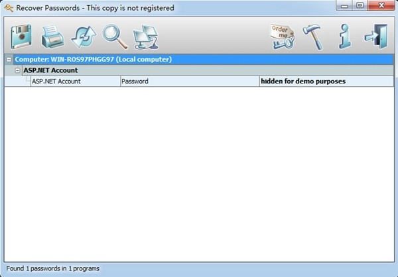Click the floppy disk Save icon
The width and height of the screenshot is (398, 277).
(21, 37)
